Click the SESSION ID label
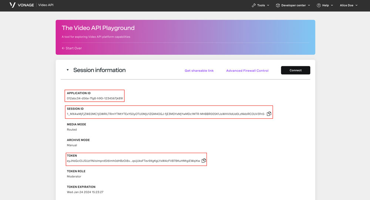The height and width of the screenshot is (200, 370). click(x=75, y=109)
